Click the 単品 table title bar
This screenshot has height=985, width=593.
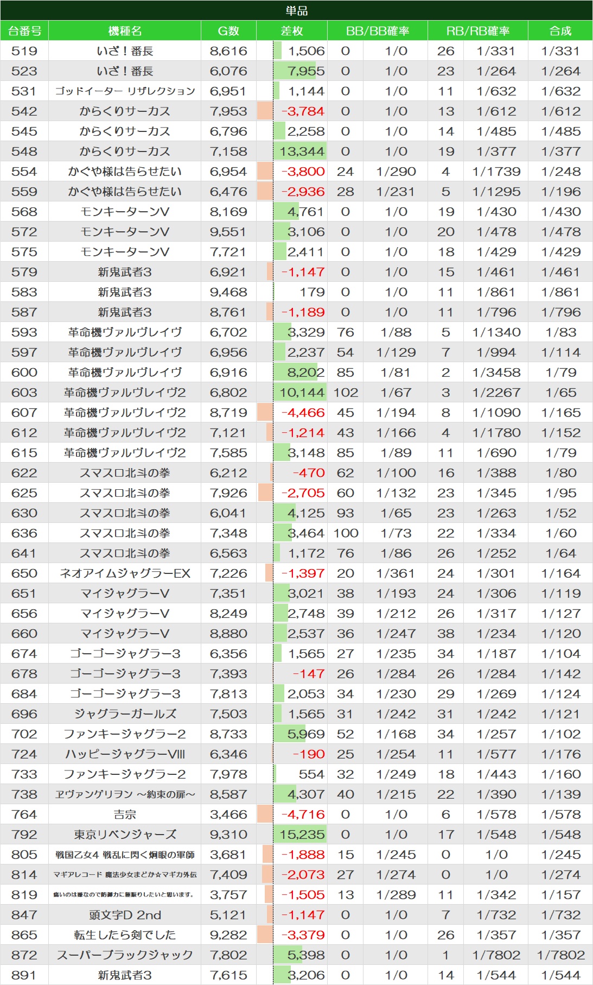pos(296,10)
